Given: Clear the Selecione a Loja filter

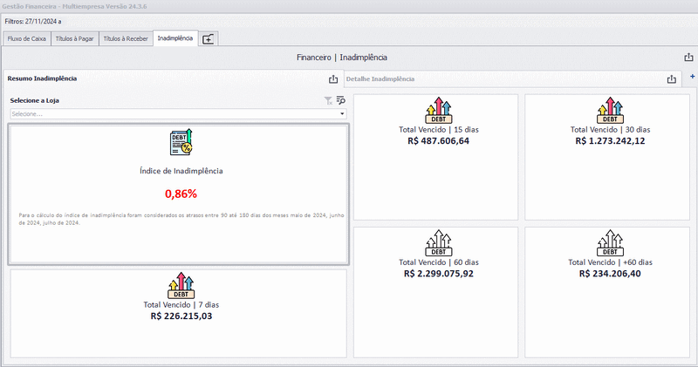Looking at the screenshot, I should [328, 101].
